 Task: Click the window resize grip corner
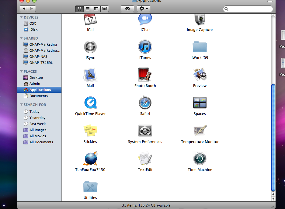(x=273, y=206)
